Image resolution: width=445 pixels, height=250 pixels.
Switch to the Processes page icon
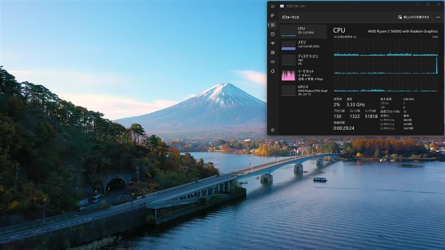point(273,16)
